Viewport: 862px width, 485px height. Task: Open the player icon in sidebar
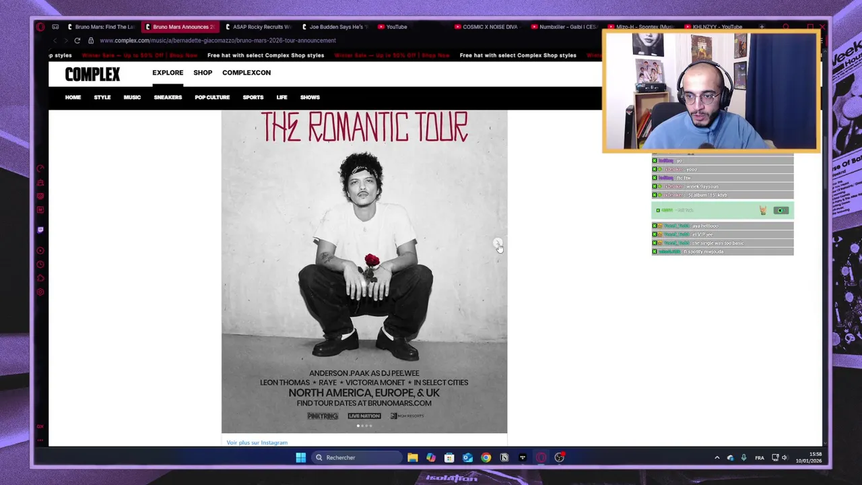pyautogui.click(x=40, y=251)
